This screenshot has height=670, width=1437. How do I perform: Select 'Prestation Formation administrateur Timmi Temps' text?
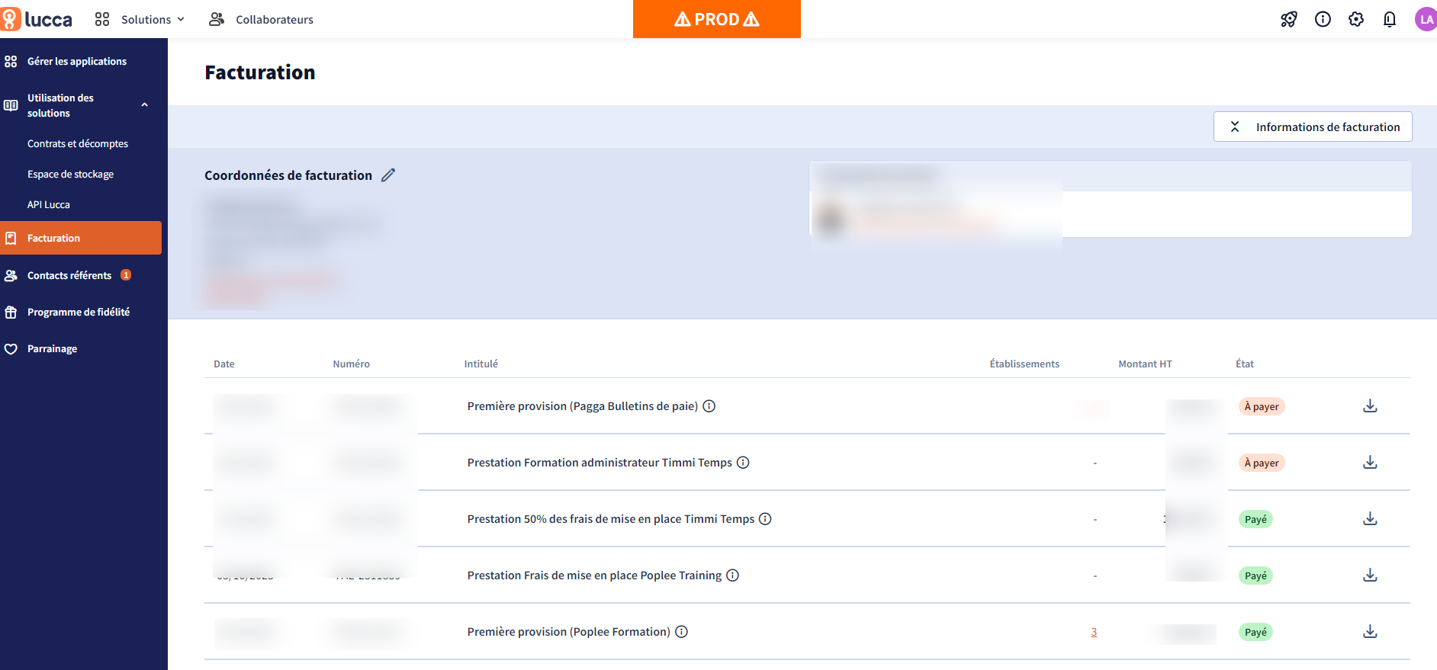click(600, 463)
